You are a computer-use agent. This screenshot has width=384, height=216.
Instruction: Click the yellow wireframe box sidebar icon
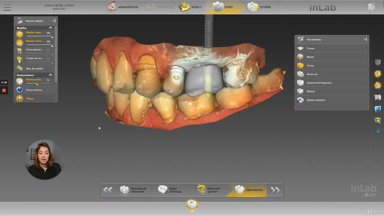tap(377, 120)
